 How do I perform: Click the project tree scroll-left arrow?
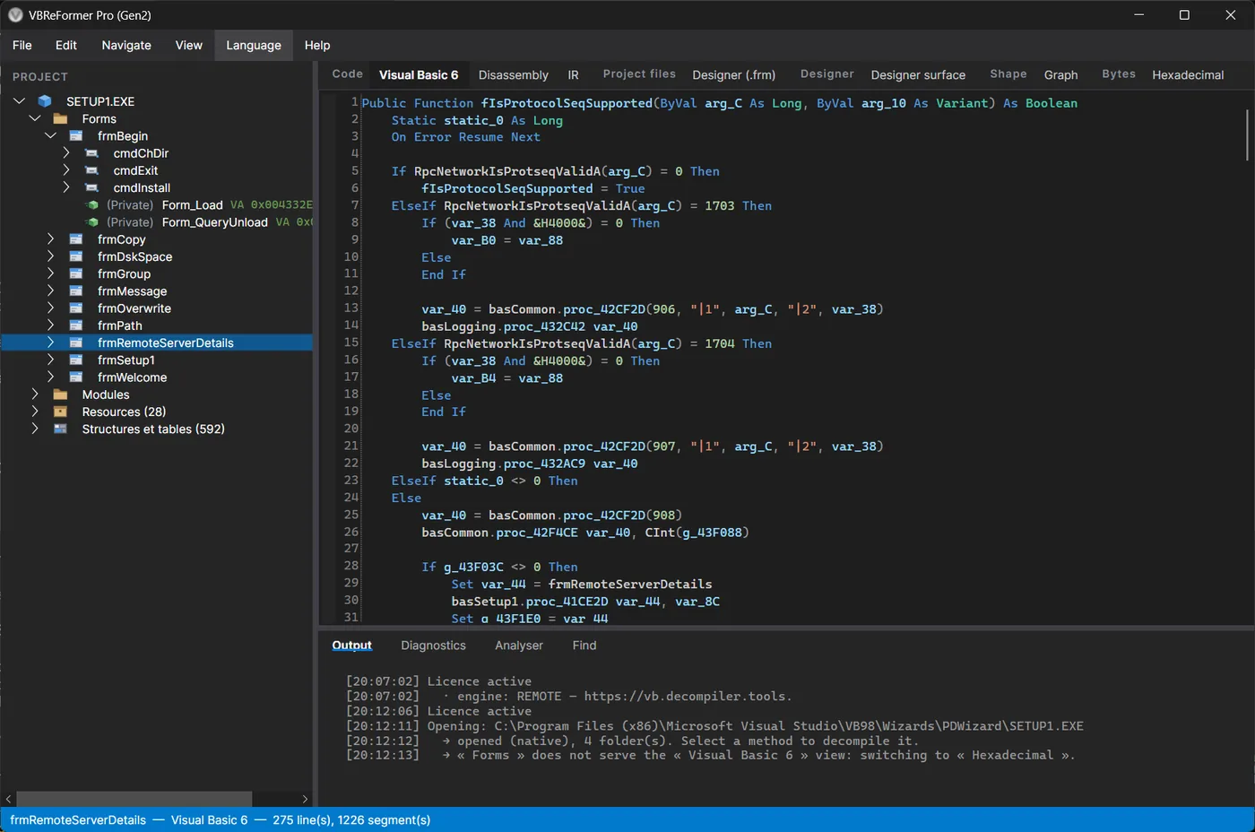pyautogui.click(x=9, y=799)
